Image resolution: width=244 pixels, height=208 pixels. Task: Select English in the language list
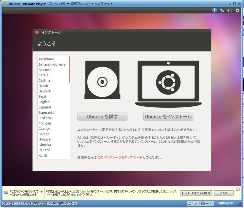[x=45, y=102]
